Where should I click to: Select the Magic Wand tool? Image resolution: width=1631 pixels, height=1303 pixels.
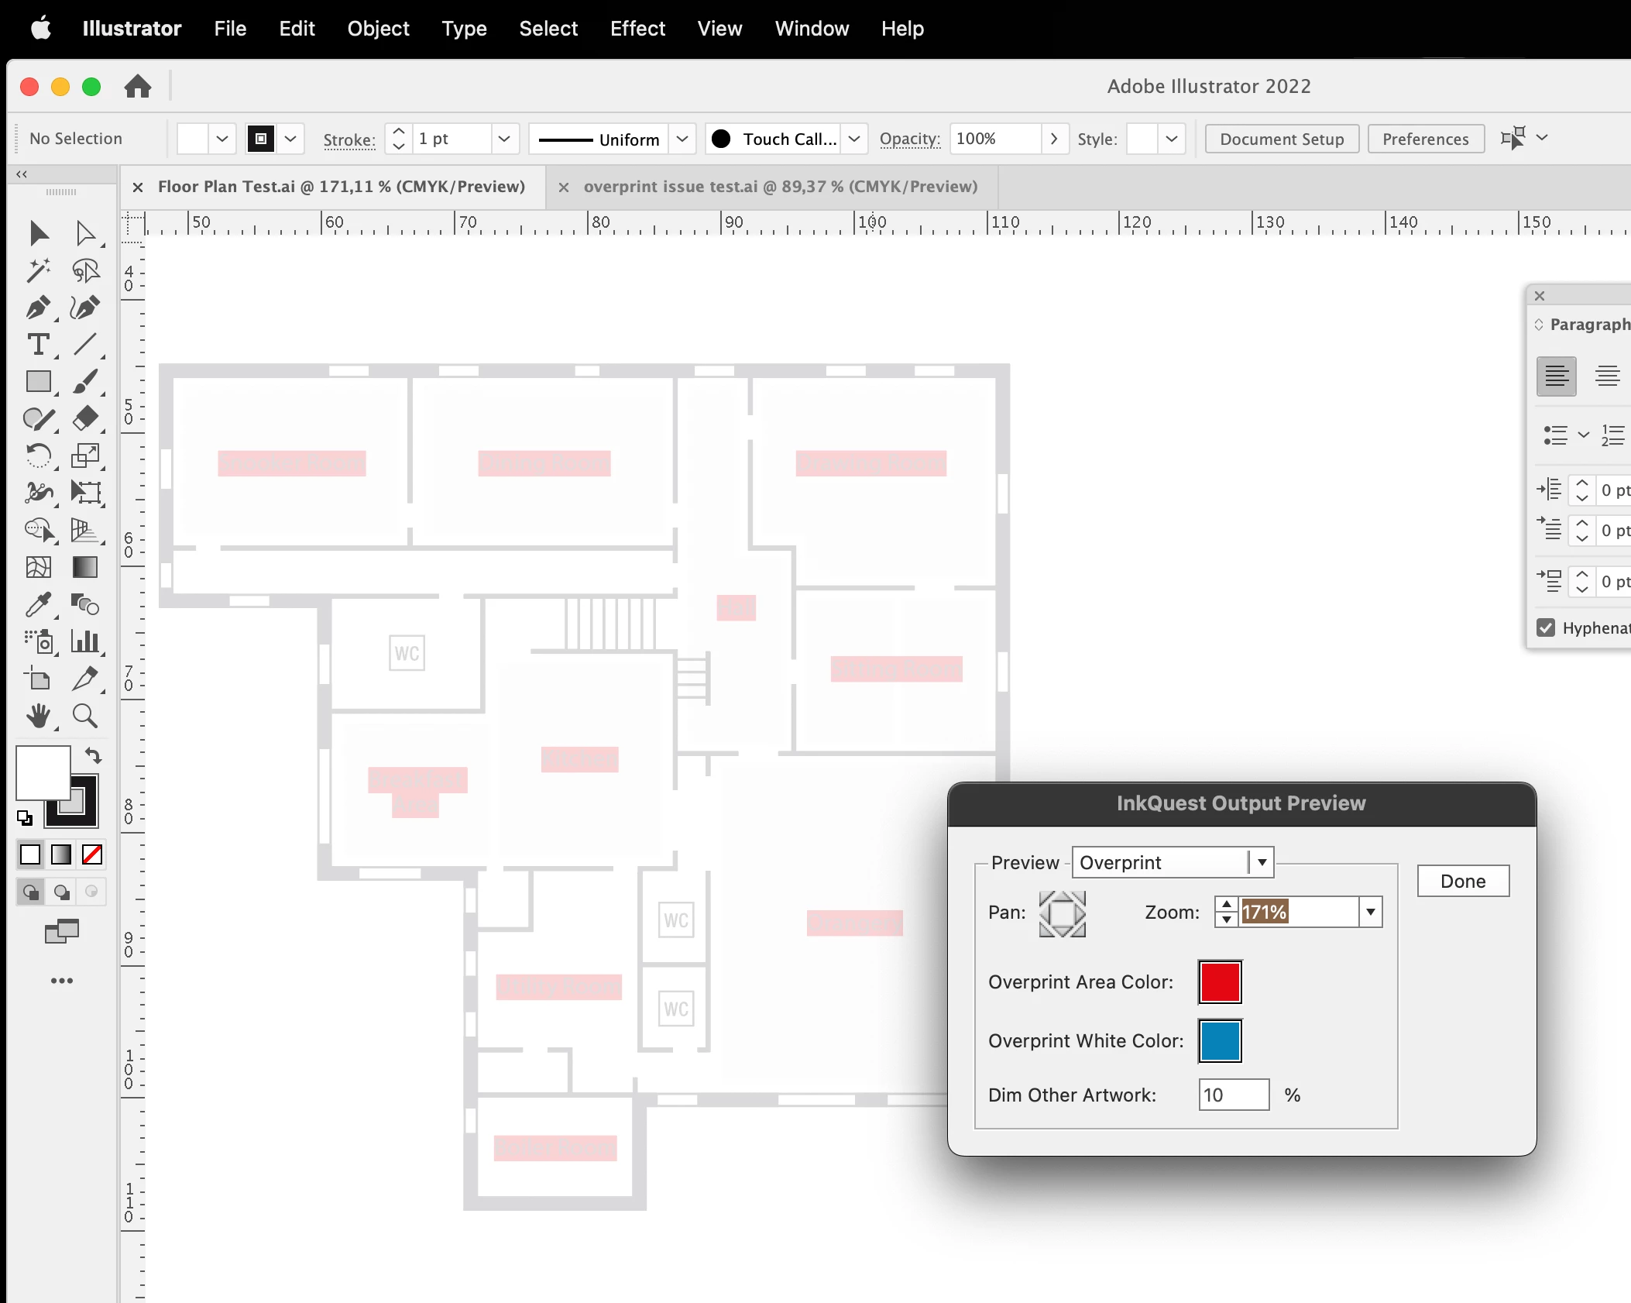pos(37,270)
